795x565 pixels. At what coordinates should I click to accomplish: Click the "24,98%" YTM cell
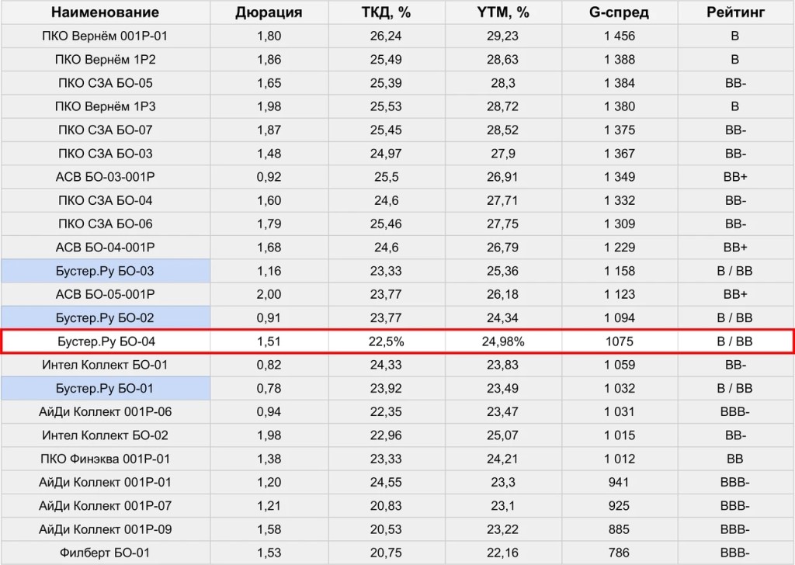[503, 341]
